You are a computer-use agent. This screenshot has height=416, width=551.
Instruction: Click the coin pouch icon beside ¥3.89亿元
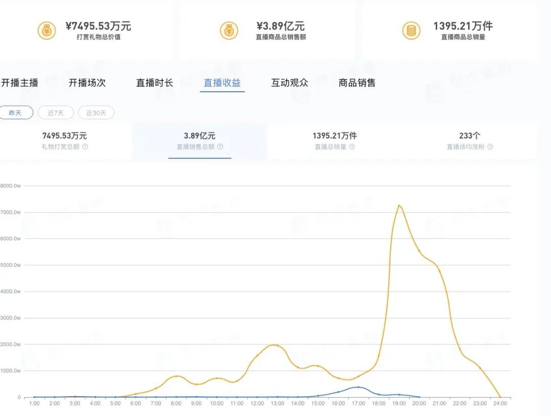coord(229,30)
